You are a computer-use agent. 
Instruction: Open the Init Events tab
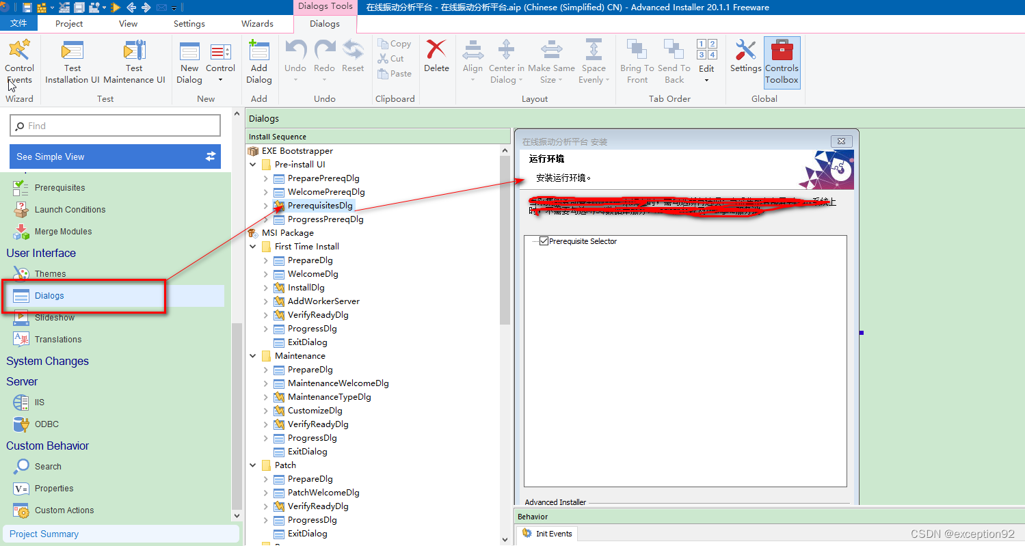point(547,534)
